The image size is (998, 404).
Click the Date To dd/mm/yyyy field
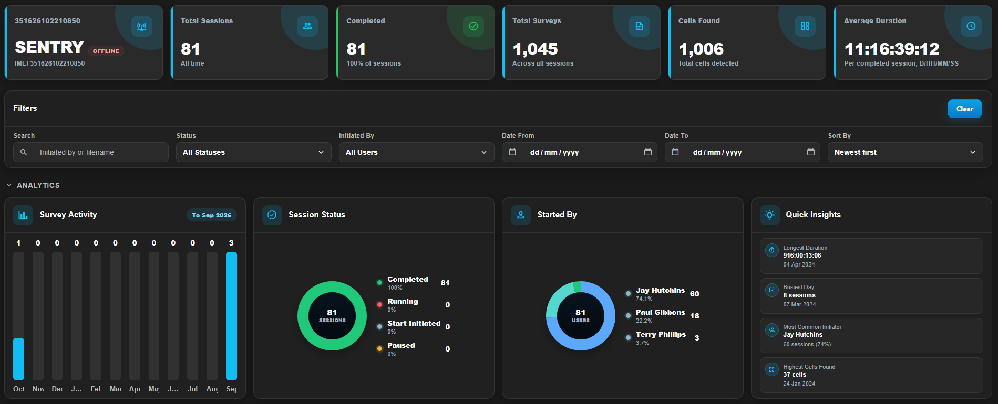point(743,152)
